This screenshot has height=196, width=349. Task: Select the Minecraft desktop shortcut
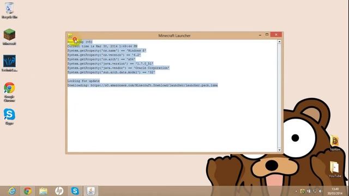click(x=9, y=37)
